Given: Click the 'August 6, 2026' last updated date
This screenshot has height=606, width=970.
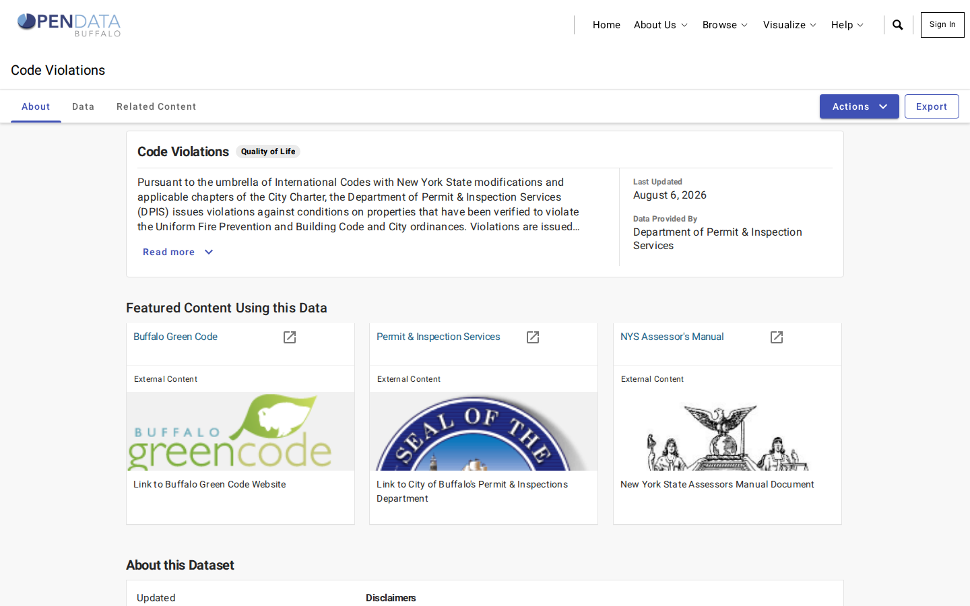Looking at the screenshot, I should pos(670,195).
